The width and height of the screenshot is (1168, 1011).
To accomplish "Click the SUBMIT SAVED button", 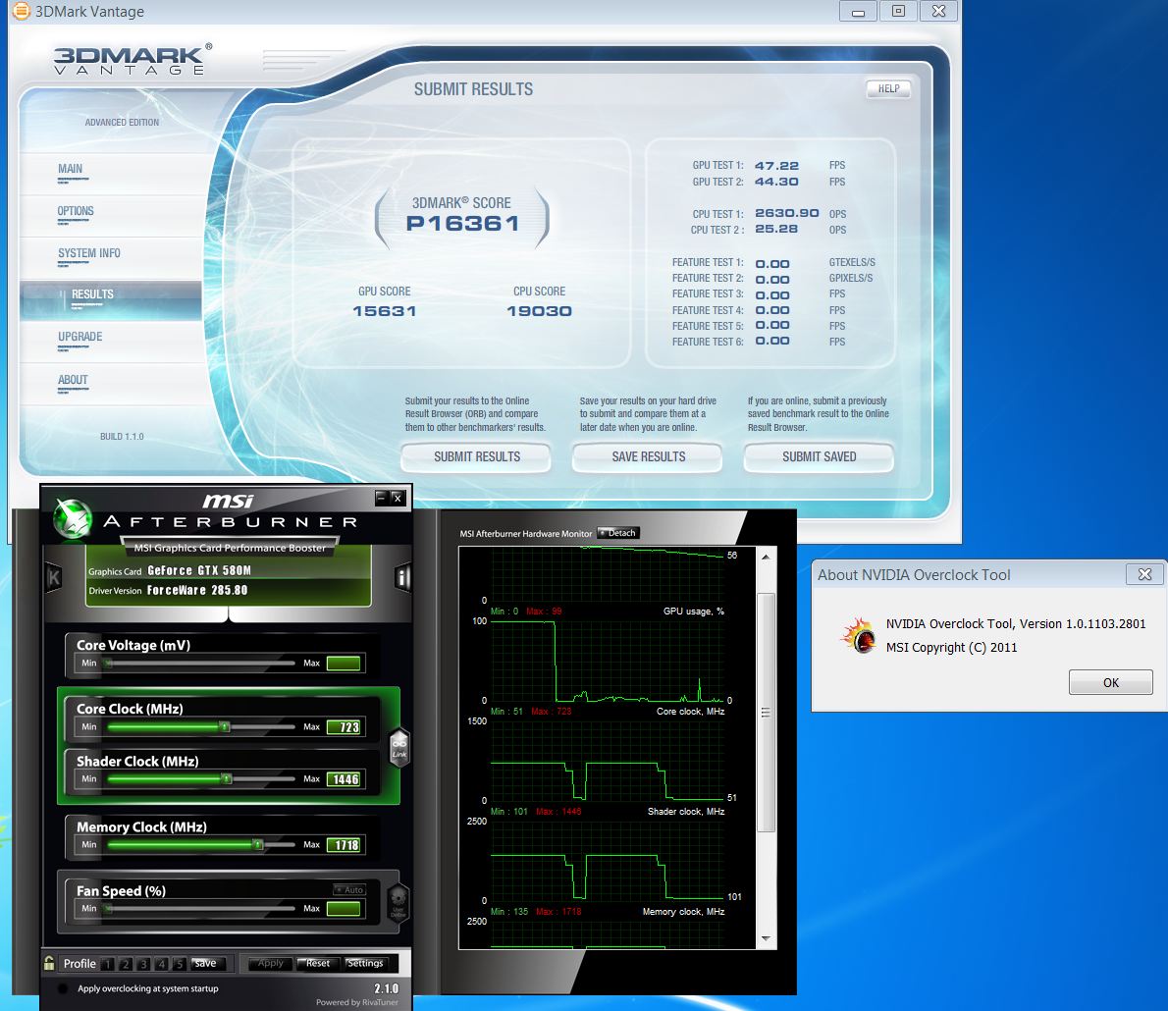I will (x=820, y=456).
